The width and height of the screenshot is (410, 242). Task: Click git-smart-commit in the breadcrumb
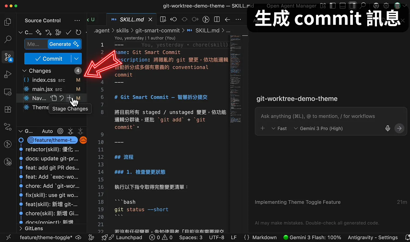158,30
